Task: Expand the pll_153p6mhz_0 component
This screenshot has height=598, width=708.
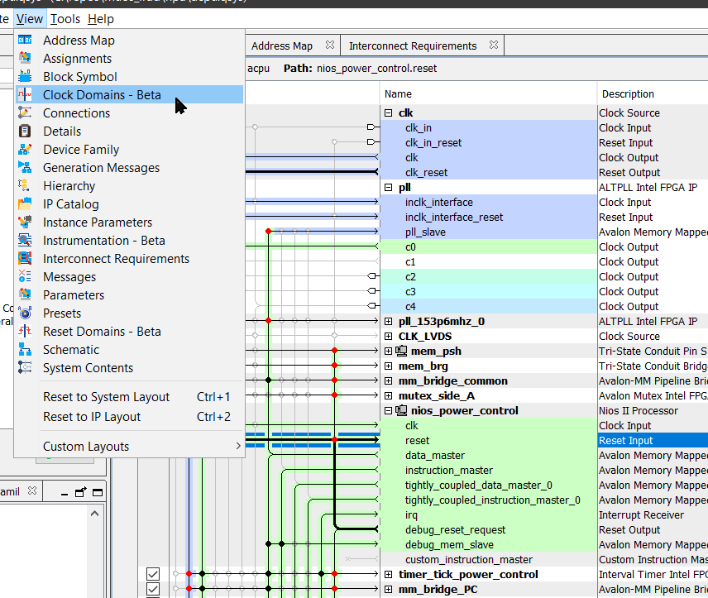Action: coord(389,322)
